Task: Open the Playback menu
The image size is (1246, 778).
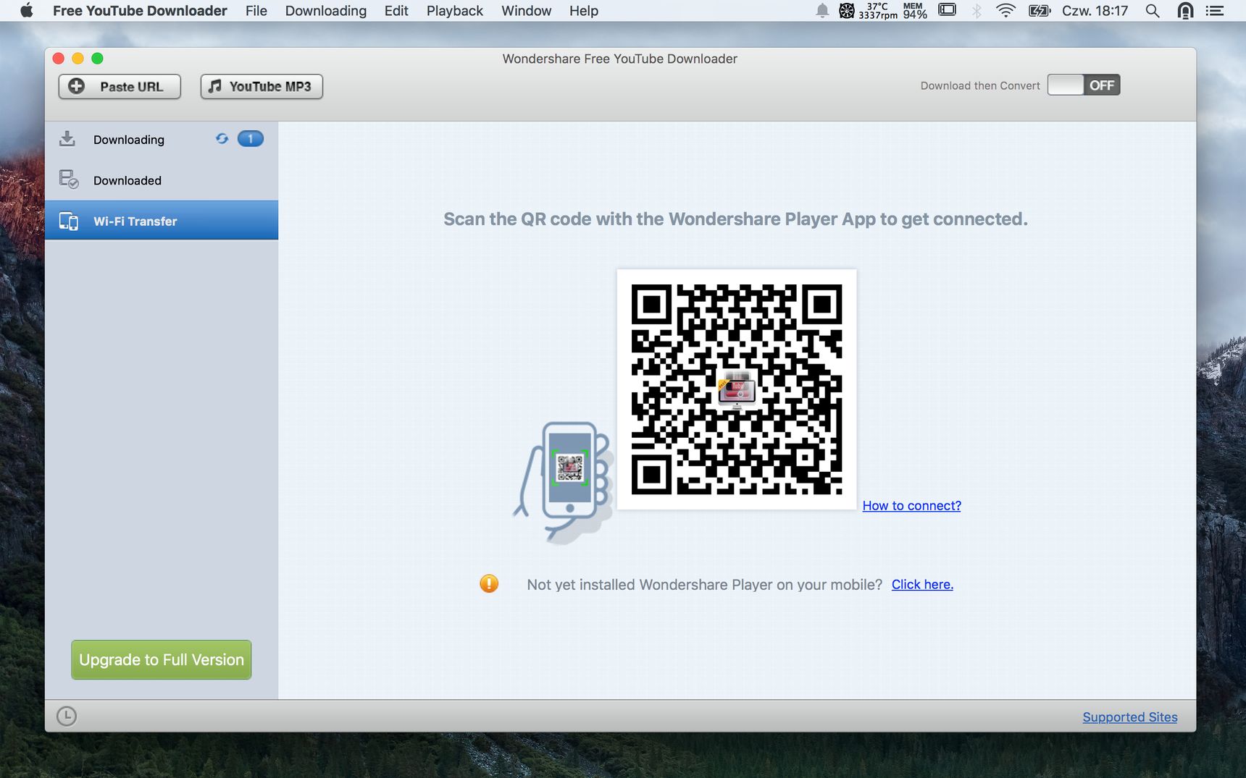Action: [x=455, y=11]
